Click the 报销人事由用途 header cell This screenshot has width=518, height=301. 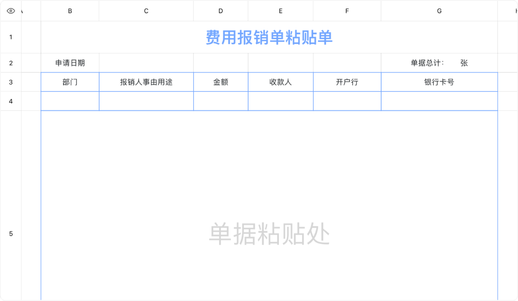(x=146, y=82)
